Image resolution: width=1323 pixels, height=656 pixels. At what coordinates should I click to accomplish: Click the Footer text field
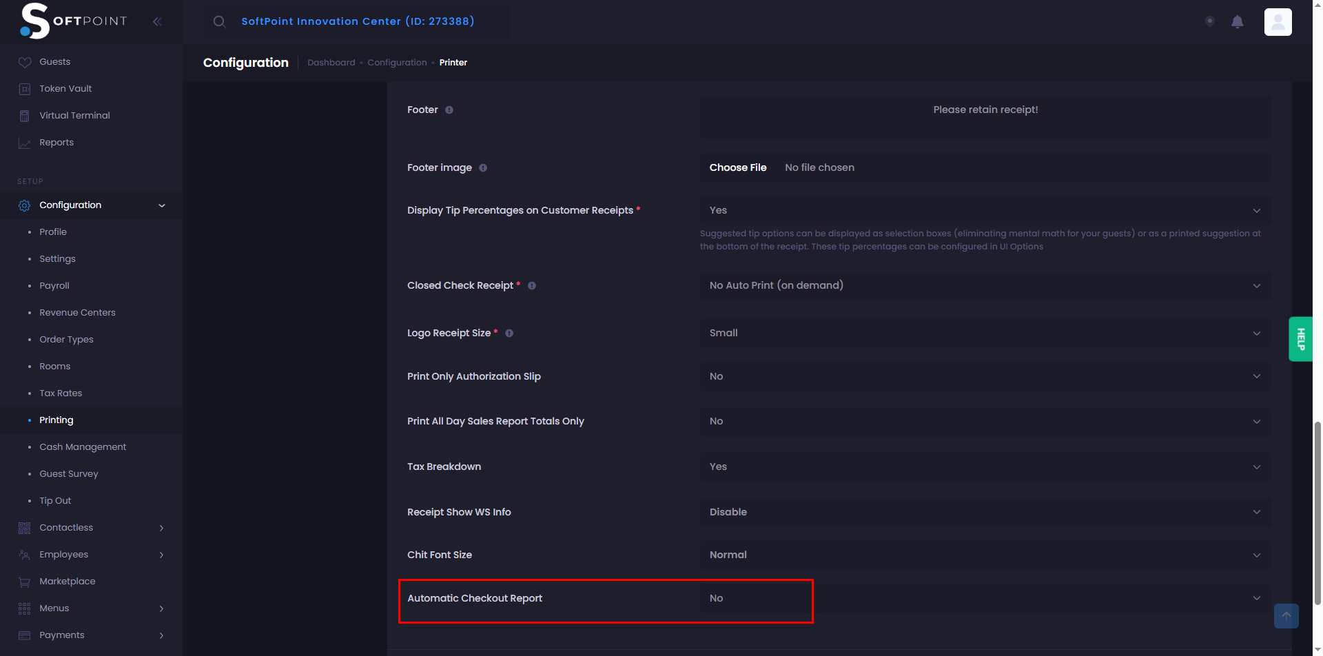tap(985, 116)
